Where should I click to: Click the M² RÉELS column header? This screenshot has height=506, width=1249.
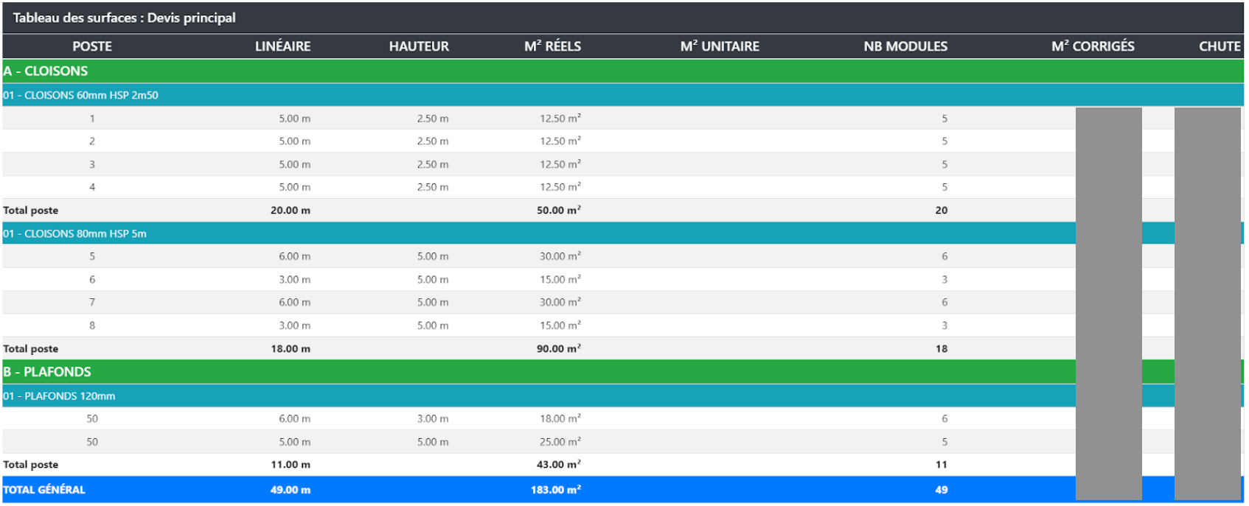(x=552, y=46)
